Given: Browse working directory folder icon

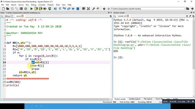Looking at the screenshot, I should [x=188, y=9].
